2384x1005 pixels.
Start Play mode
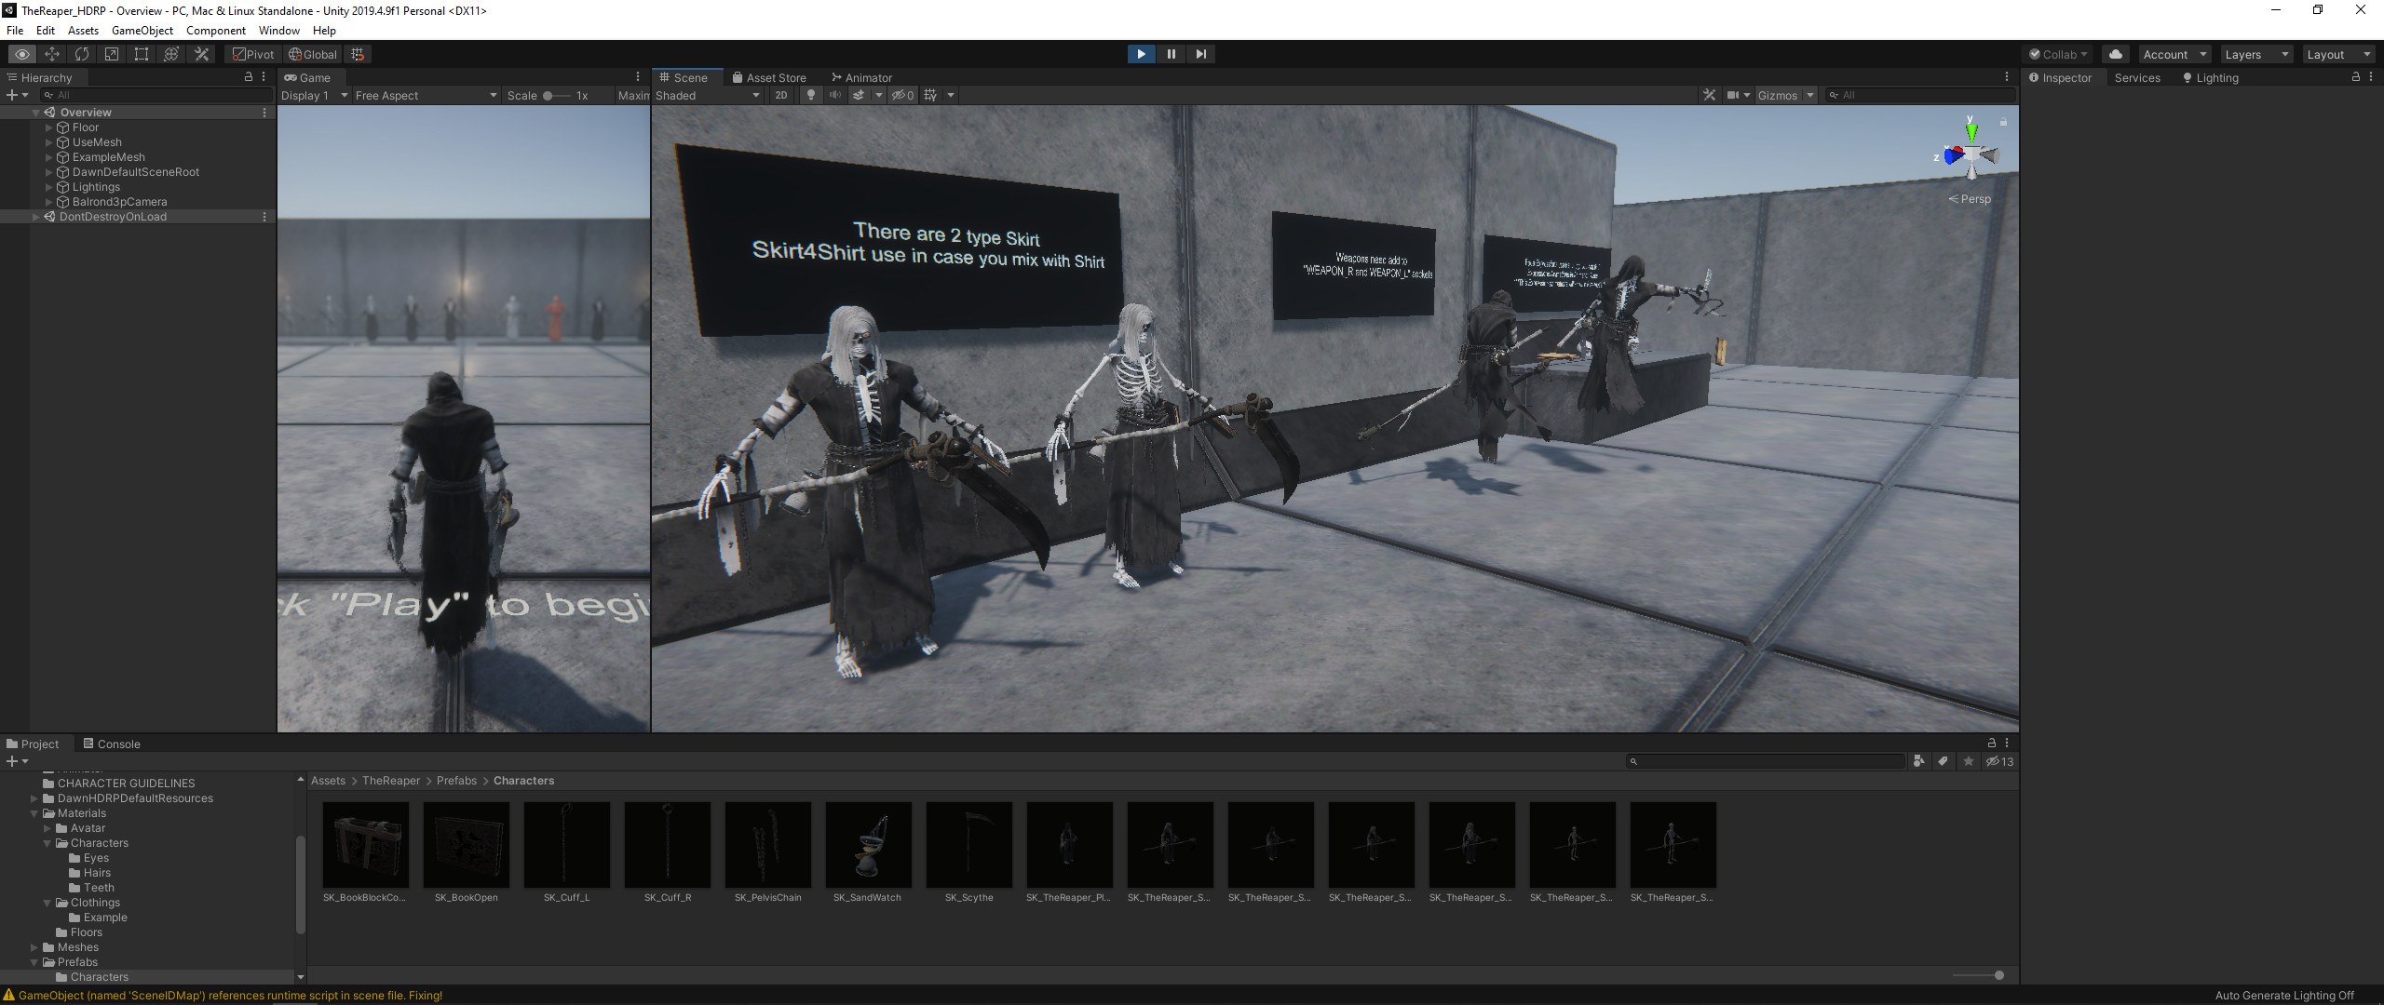click(x=1141, y=54)
